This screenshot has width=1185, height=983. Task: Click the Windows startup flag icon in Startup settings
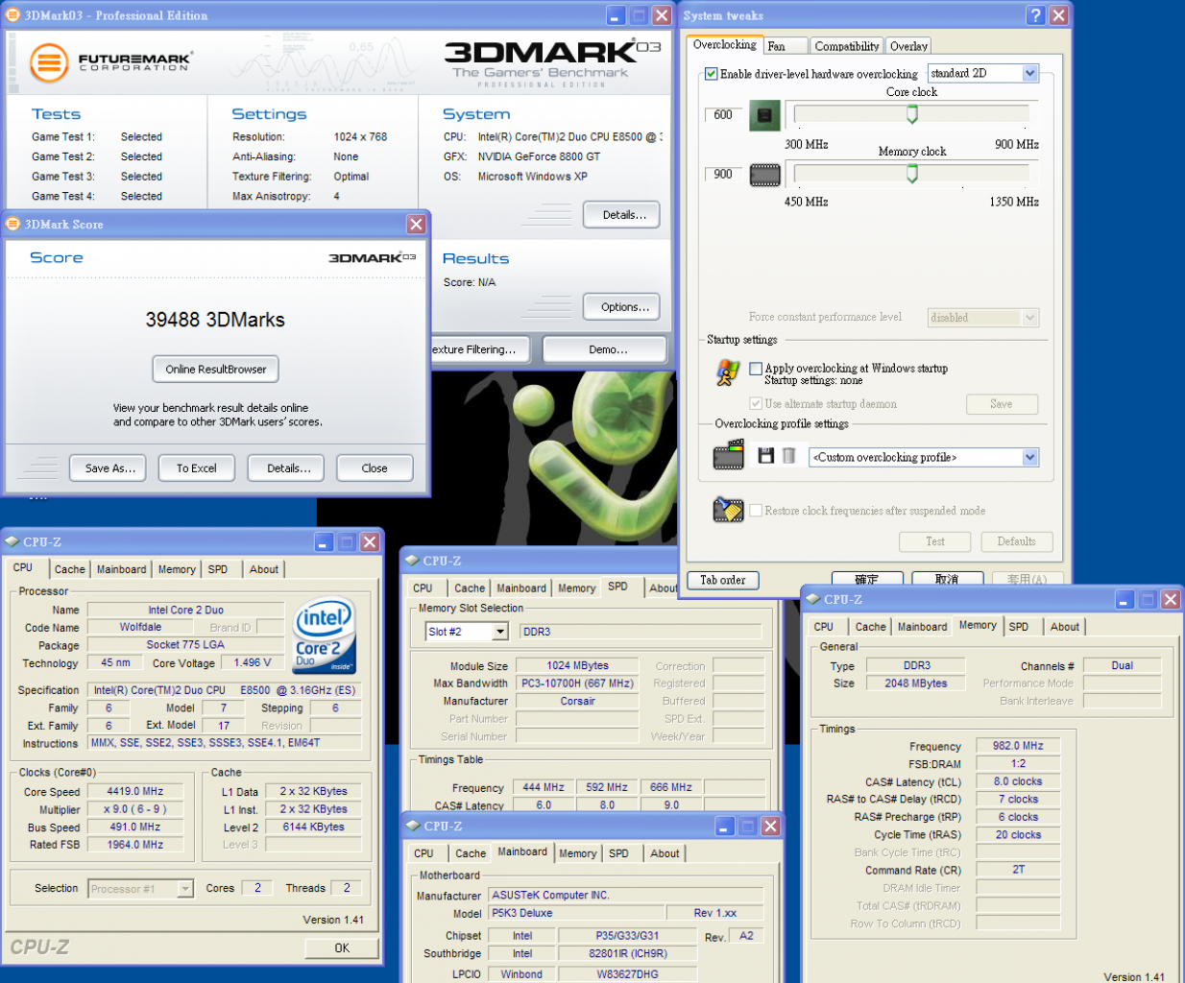(x=728, y=372)
